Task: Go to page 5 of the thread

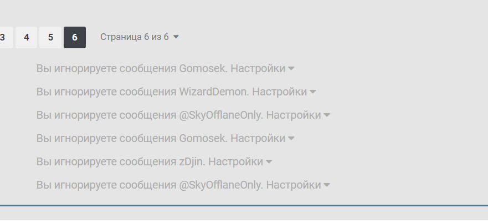Action: click(50, 37)
